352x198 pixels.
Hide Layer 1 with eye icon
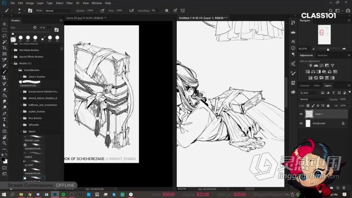coord(301,114)
